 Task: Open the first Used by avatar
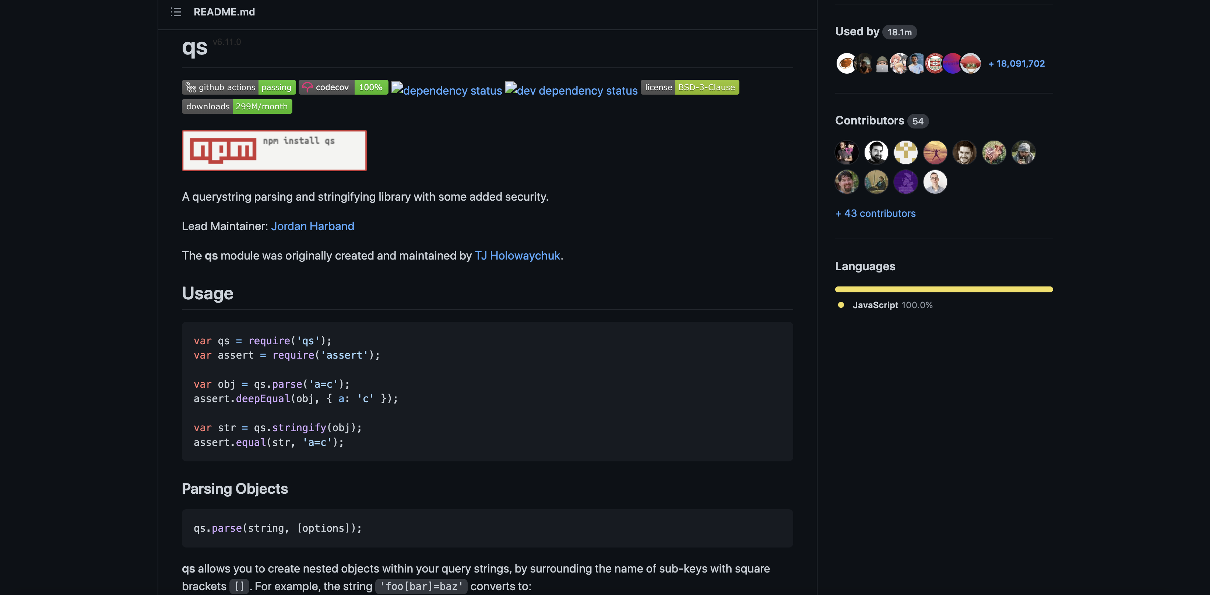pos(846,63)
